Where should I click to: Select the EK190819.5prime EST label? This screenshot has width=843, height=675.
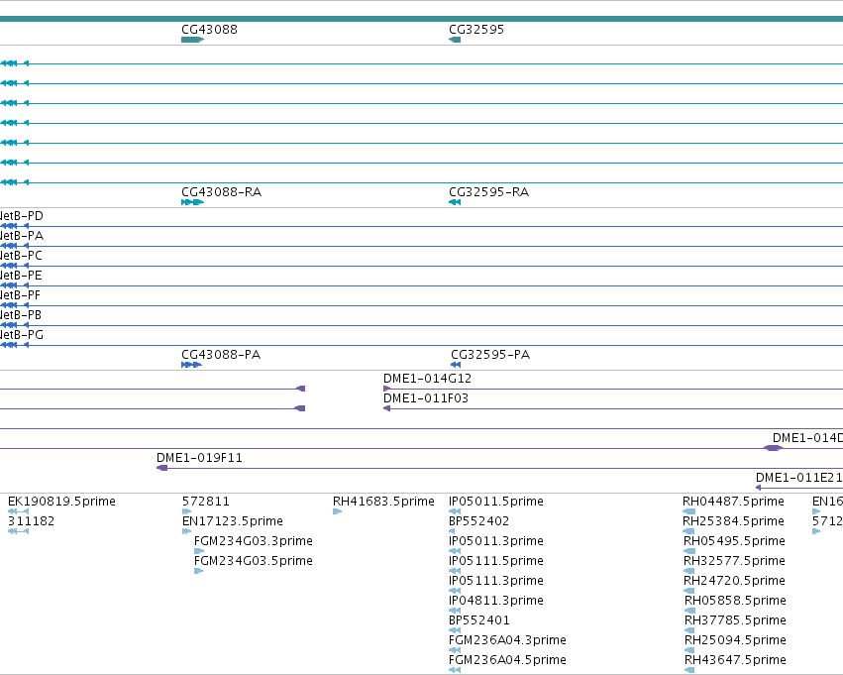click(61, 502)
